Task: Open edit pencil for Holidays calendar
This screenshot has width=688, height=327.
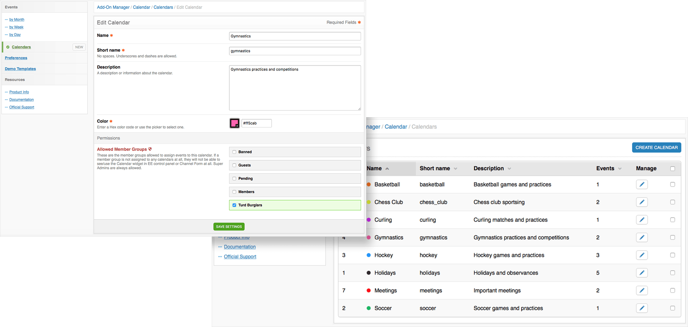Action: 642,273
